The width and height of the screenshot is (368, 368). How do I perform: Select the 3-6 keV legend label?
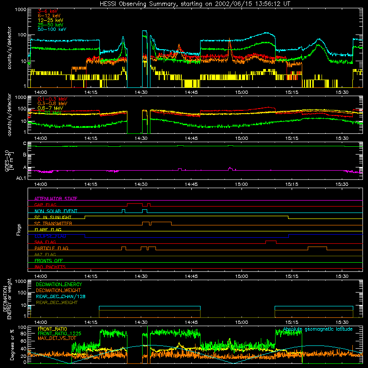coord(47,11)
